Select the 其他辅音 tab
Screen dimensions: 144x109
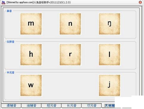point(108,105)
